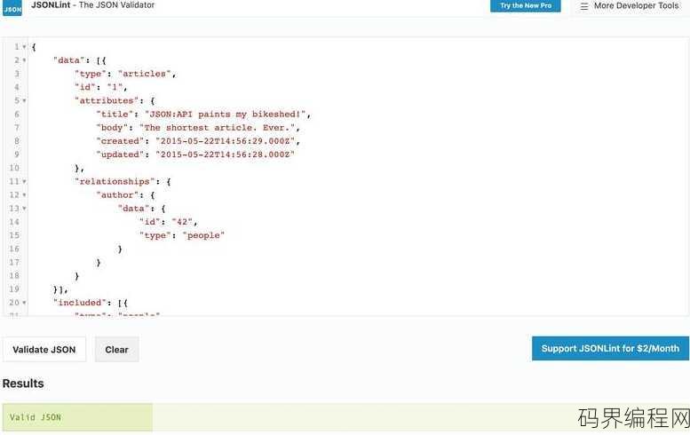Click line number 19 in the gutter
This screenshot has height=435, width=690.
(14, 289)
